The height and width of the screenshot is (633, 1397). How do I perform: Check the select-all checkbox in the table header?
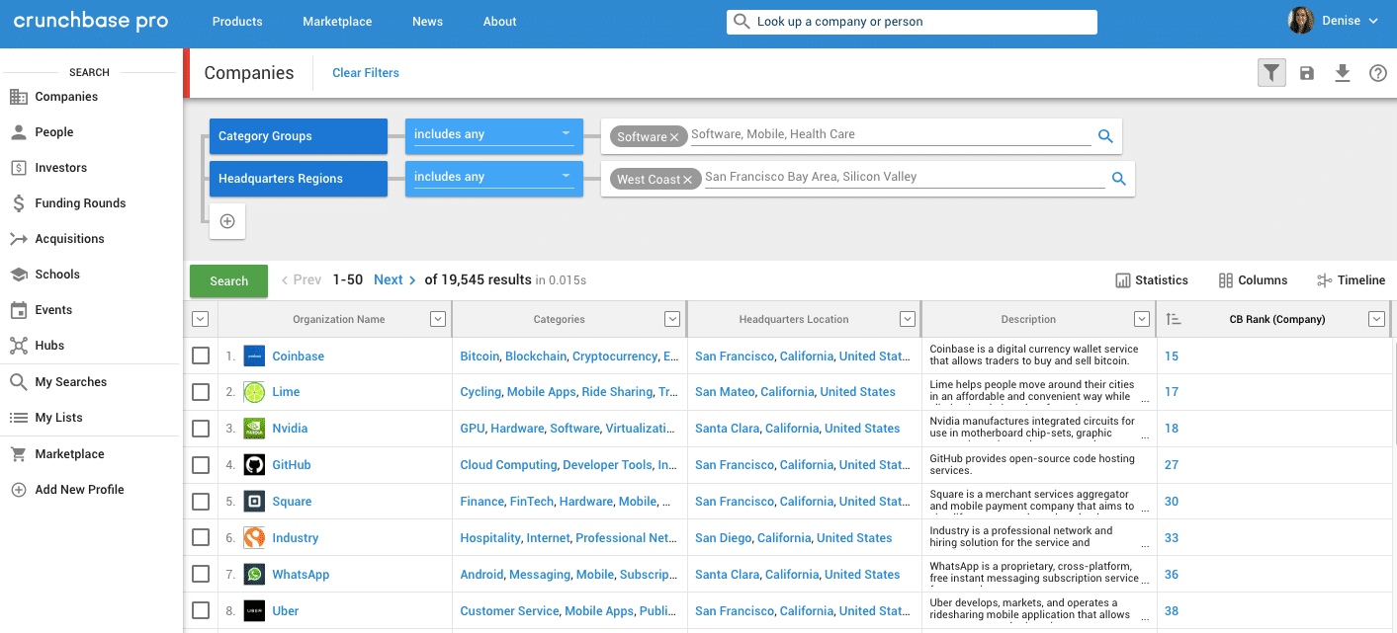[x=200, y=318]
